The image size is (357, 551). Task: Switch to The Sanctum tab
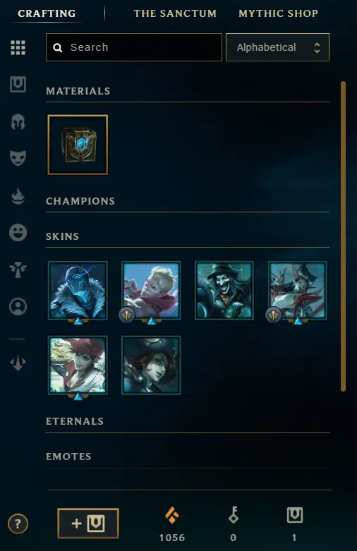[x=175, y=13]
